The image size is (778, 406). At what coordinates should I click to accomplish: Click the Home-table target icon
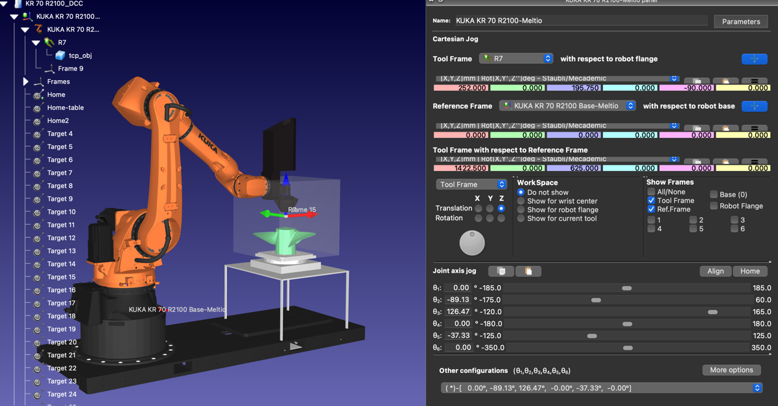pos(38,108)
